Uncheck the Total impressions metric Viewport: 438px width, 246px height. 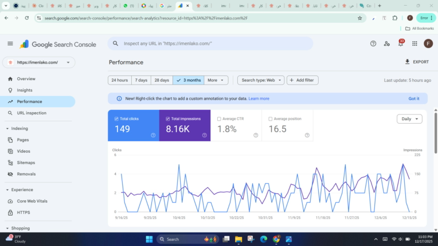(167, 119)
